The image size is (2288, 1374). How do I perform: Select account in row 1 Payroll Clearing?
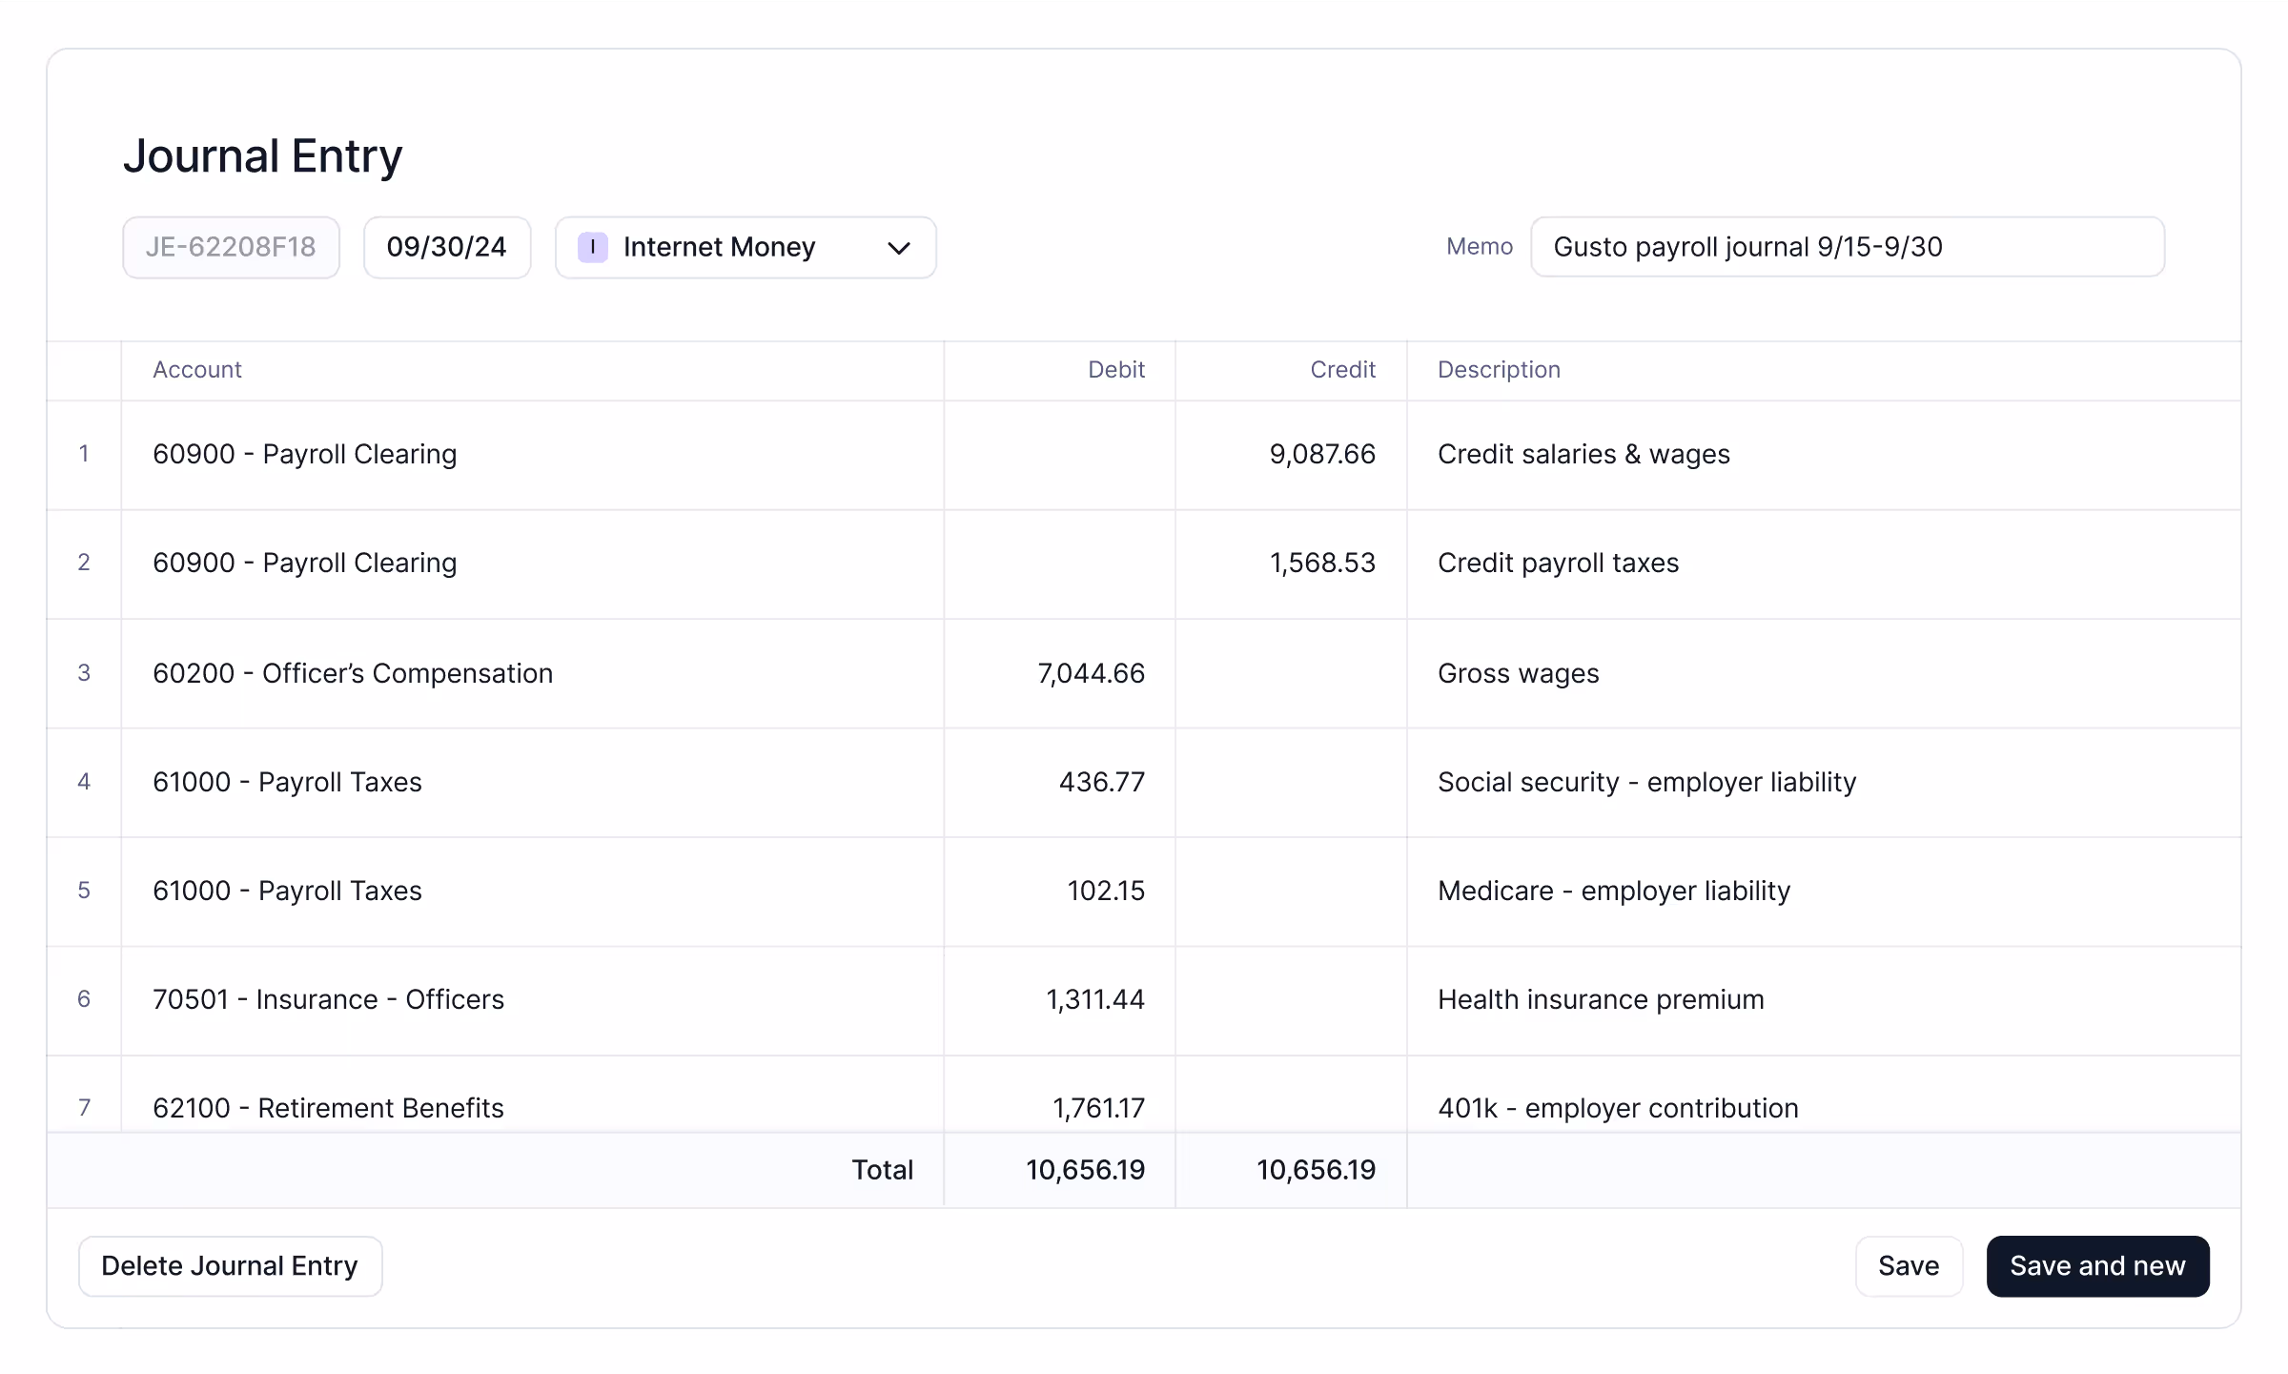[305, 455]
